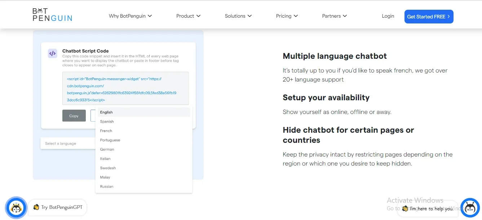The height and width of the screenshot is (220, 482).
Task: Click the I'm here to help you chat bubble
Action: [x=428, y=208]
